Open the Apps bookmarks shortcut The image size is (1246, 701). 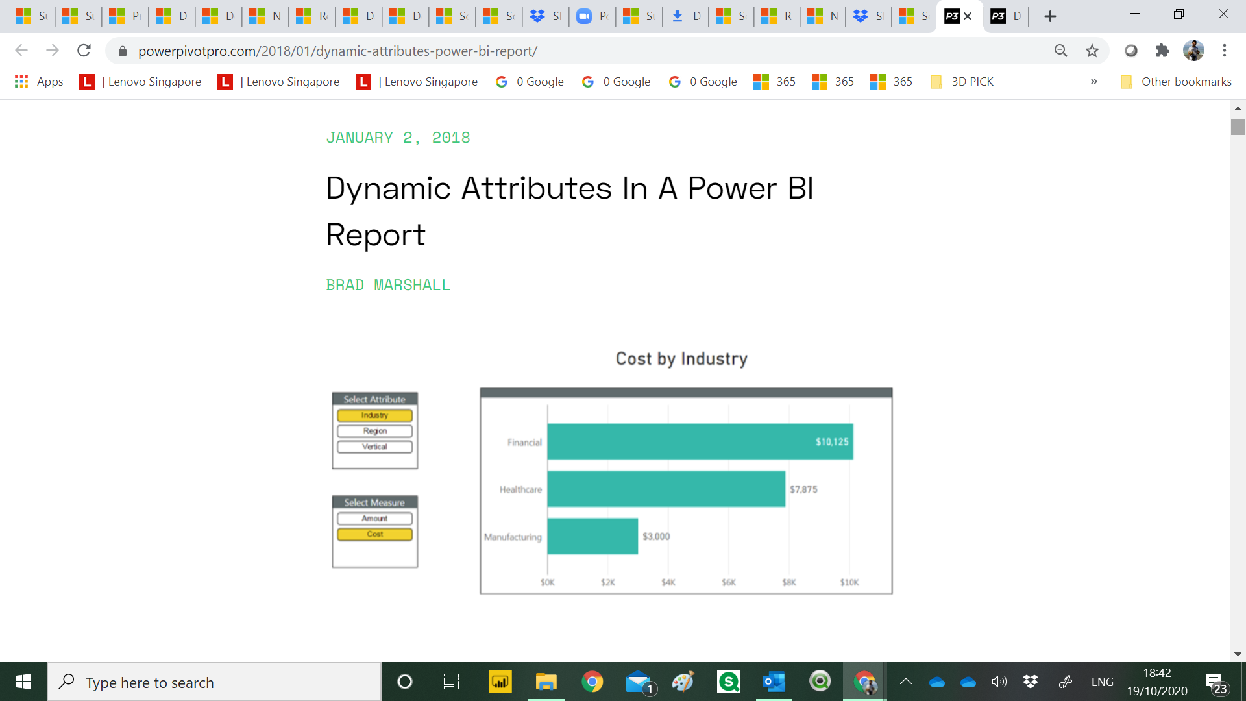(39, 82)
